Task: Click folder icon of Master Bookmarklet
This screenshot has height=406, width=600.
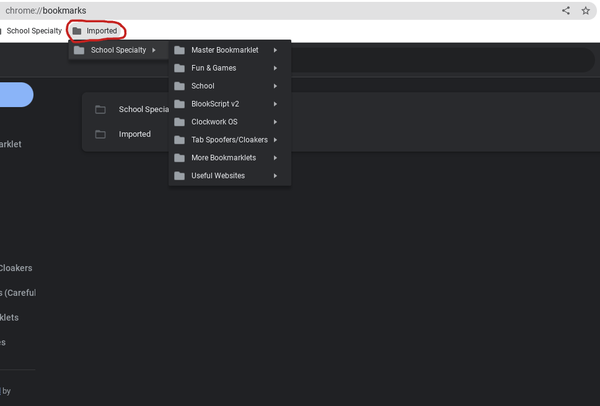Action: pyautogui.click(x=180, y=50)
